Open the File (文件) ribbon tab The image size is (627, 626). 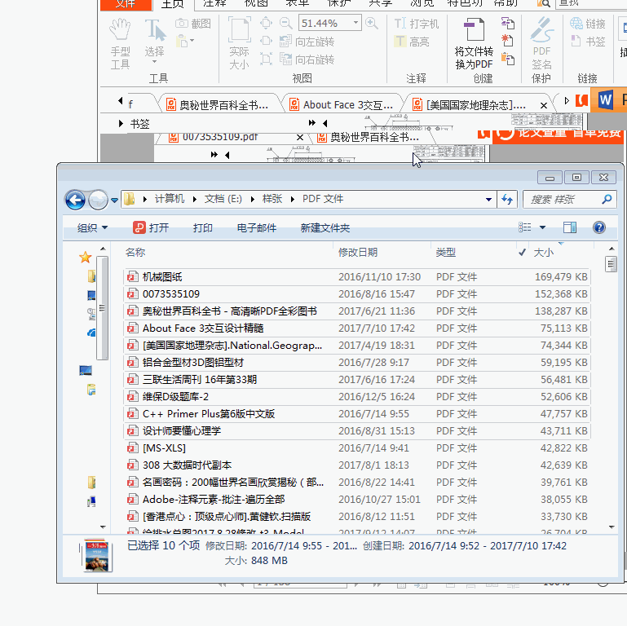[126, 4]
